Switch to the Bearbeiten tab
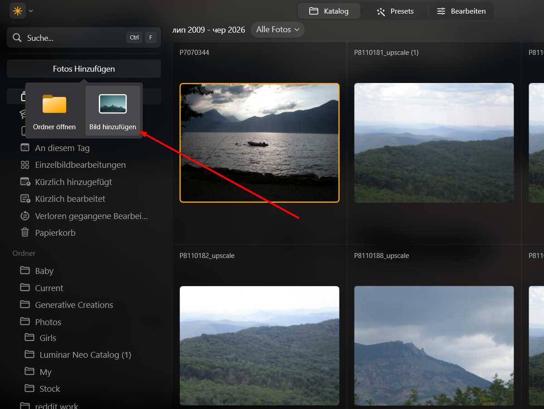Viewport: 544px width, 409px height. click(461, 11)
